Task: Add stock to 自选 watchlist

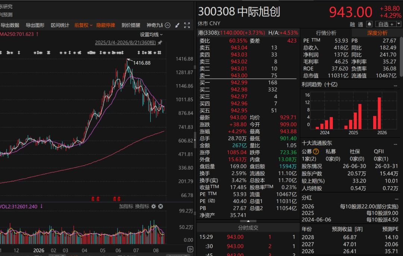Action: coord(386,24)
